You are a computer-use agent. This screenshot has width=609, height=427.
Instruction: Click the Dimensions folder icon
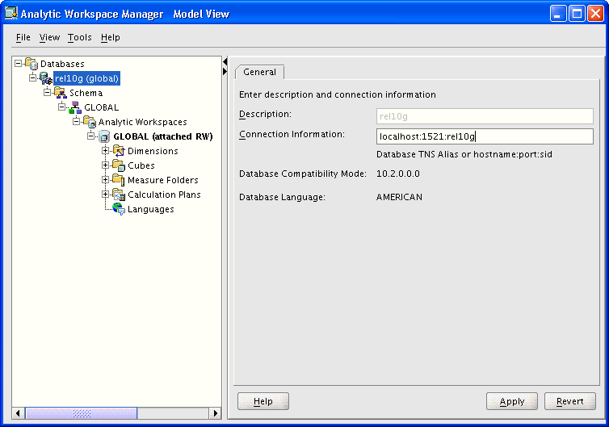click(119, 151)
